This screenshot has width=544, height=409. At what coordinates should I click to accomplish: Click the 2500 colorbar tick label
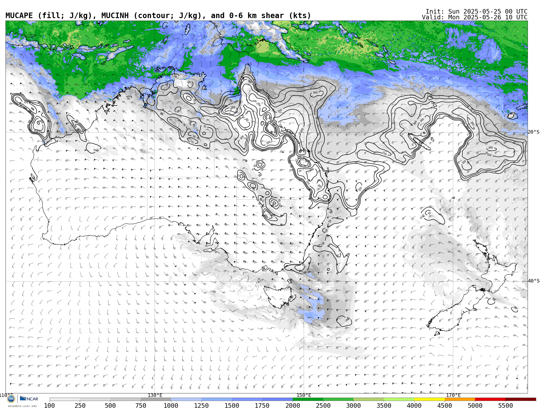tap(323, 405)
